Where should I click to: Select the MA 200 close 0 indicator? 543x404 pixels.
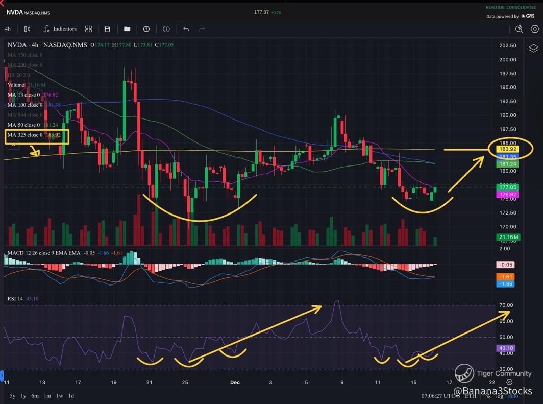[x=25, y=65]
